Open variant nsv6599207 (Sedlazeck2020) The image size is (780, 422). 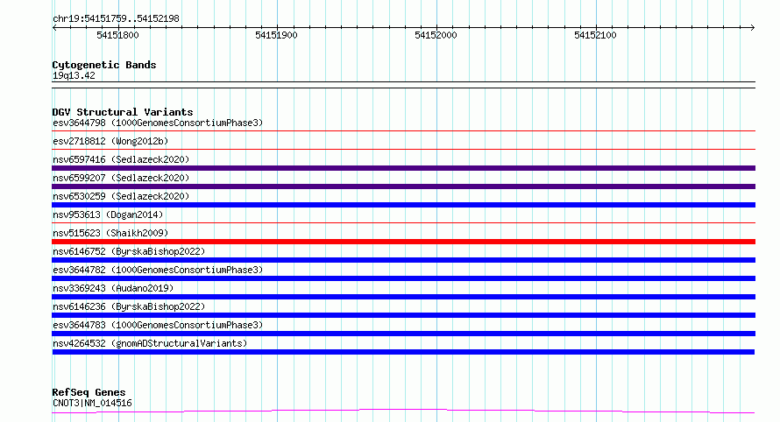coord(121,178)
